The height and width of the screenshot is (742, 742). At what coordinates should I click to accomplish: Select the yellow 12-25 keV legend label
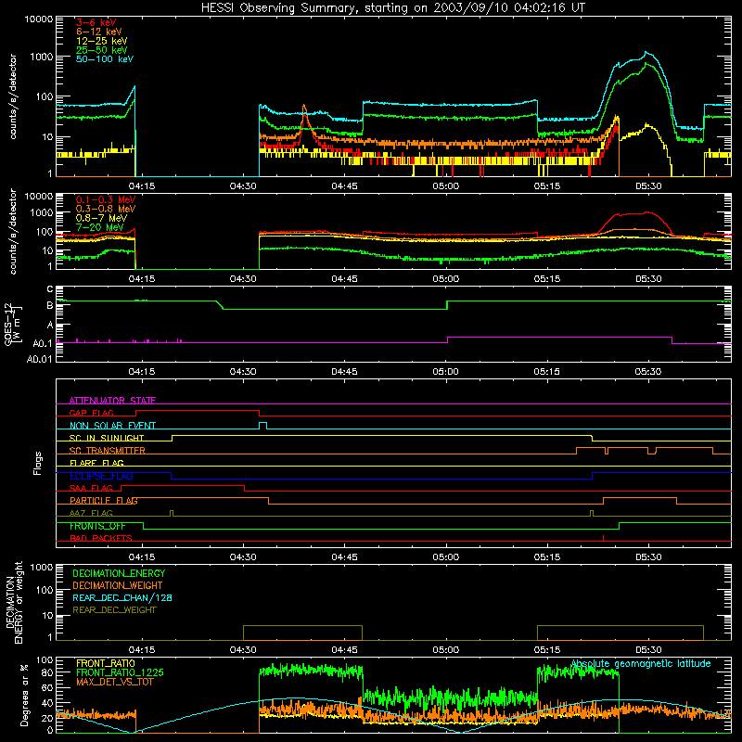pos(102,41)
